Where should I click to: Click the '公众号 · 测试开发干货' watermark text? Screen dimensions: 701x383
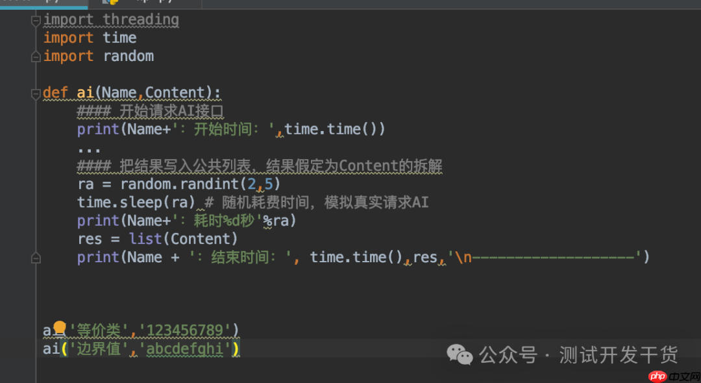[578, 355]
